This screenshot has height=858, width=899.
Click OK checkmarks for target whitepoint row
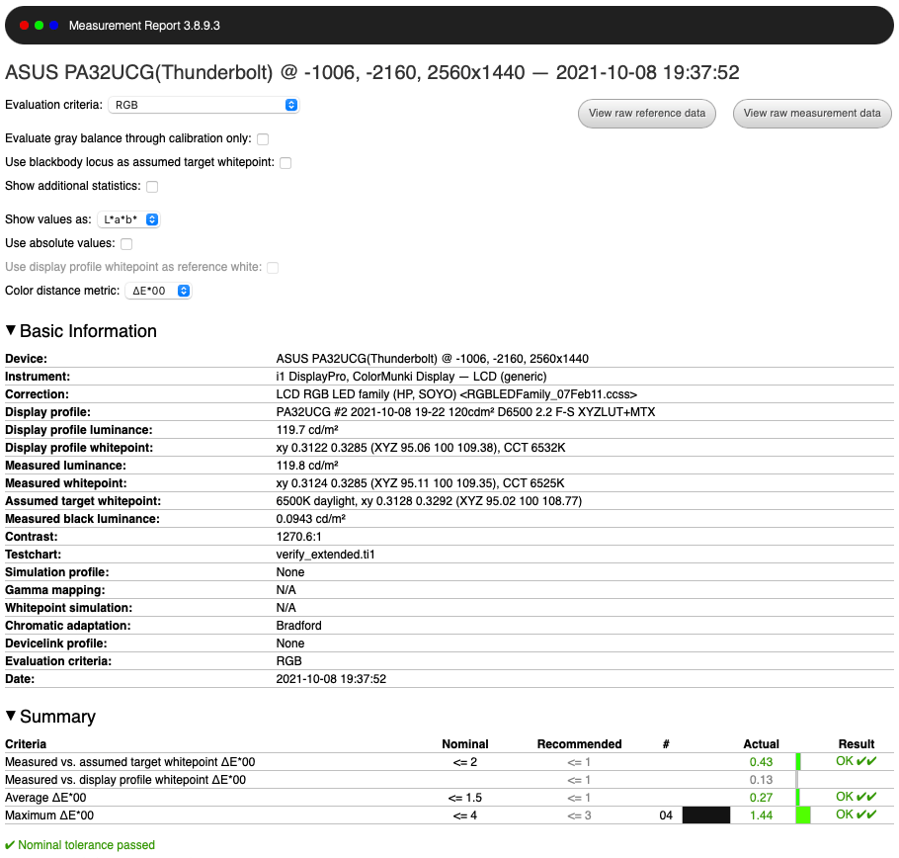pyautogui.click(x=856, y=762)
